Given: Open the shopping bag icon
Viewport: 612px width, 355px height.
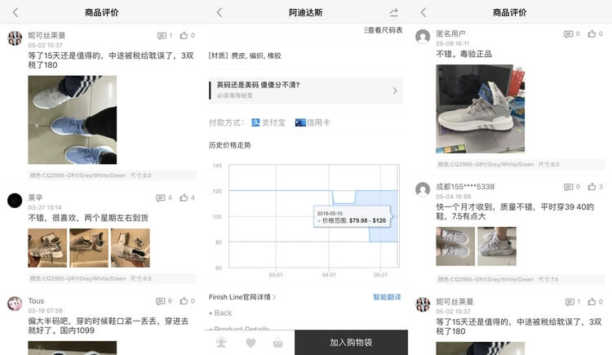Looking at the screenshot, I should pyautogui.click(x=278, y=343).
